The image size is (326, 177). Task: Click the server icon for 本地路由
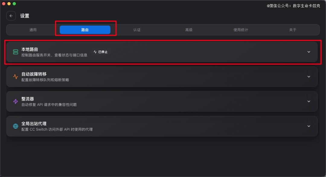click(15, 52)
